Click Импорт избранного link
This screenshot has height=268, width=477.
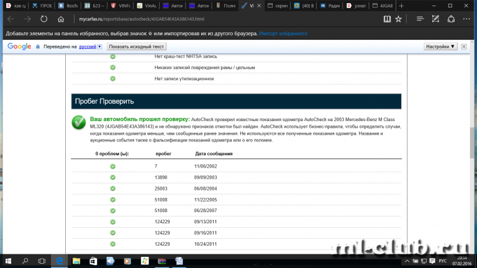(x=283, y=33)
